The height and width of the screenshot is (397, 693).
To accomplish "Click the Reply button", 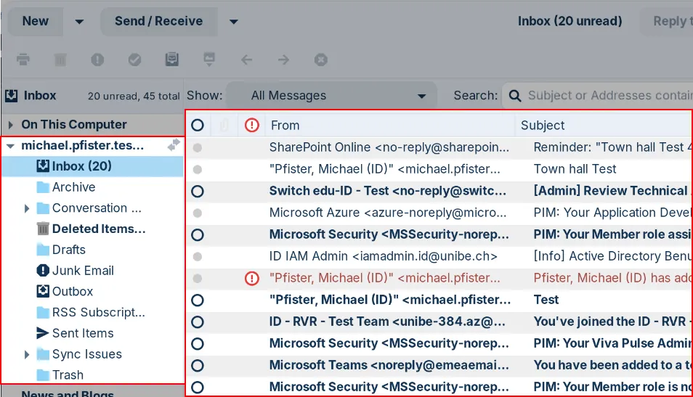I will coord(666,21).
